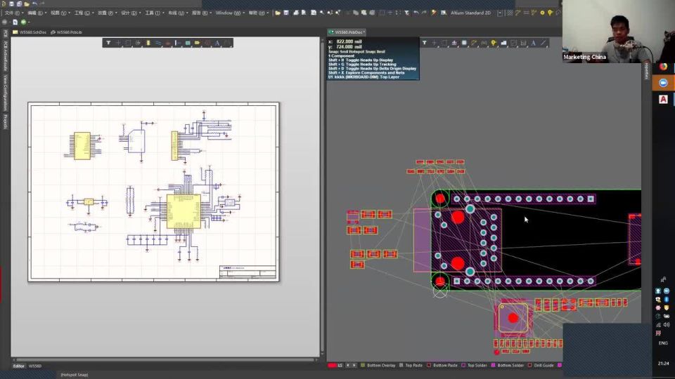Click the select rectangle icon in PCB toolbar
Screen dimensions: 675x379
point(444,43)
